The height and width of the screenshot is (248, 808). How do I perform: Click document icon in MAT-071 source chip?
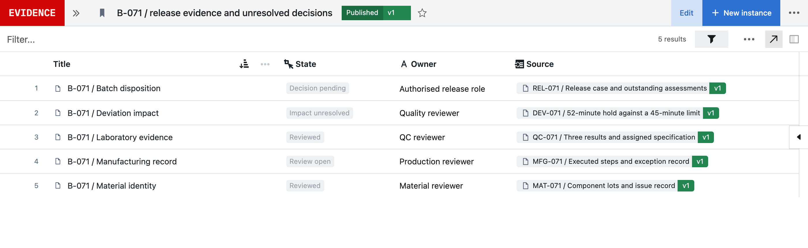(525, 186)
